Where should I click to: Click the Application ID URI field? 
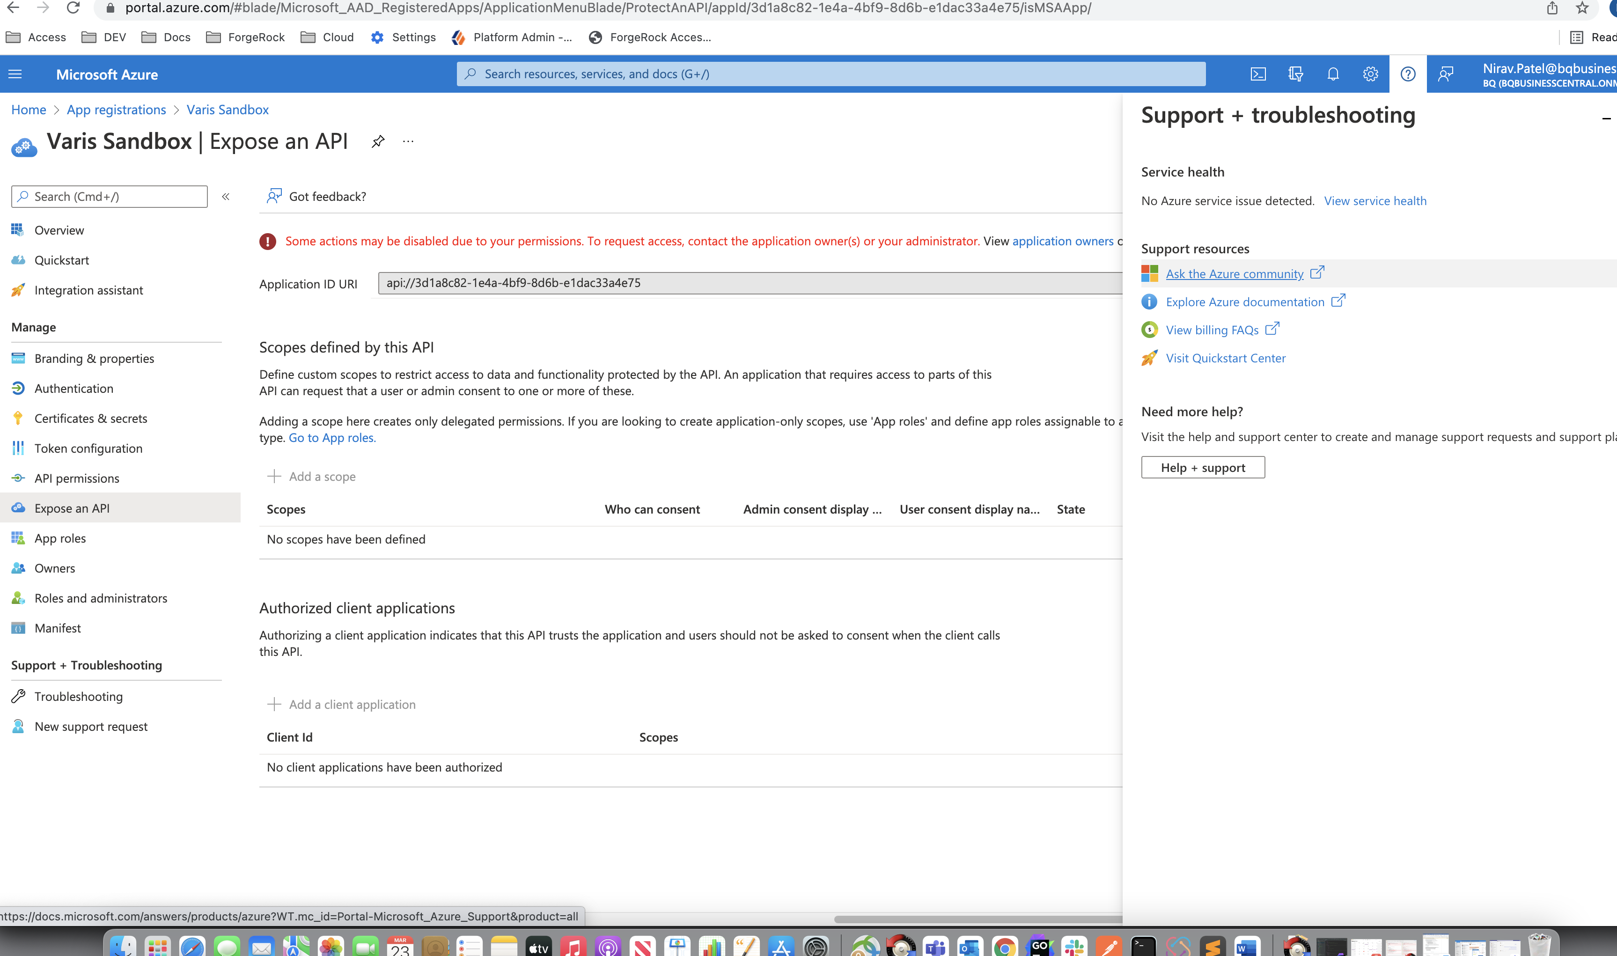click(708, 283)
